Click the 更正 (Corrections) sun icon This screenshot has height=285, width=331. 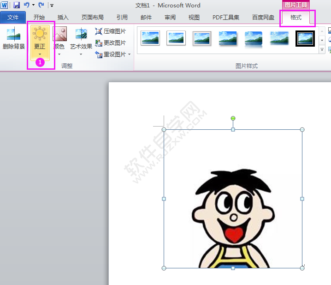pyautogui.click(x=40, y=33)
